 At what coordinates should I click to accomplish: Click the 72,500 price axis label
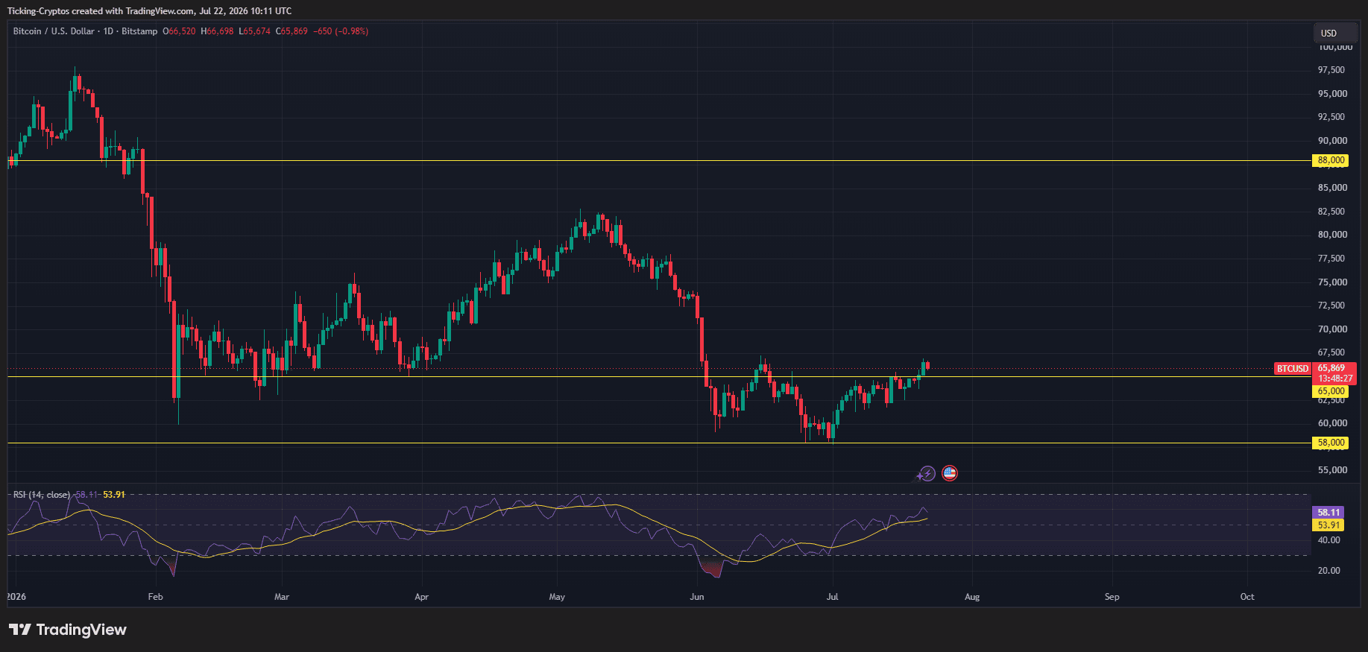click(x=1331, y=306)
